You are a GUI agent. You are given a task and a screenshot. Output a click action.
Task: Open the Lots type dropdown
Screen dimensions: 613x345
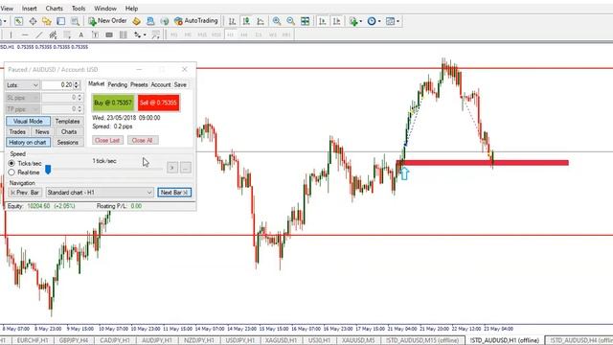22,85
